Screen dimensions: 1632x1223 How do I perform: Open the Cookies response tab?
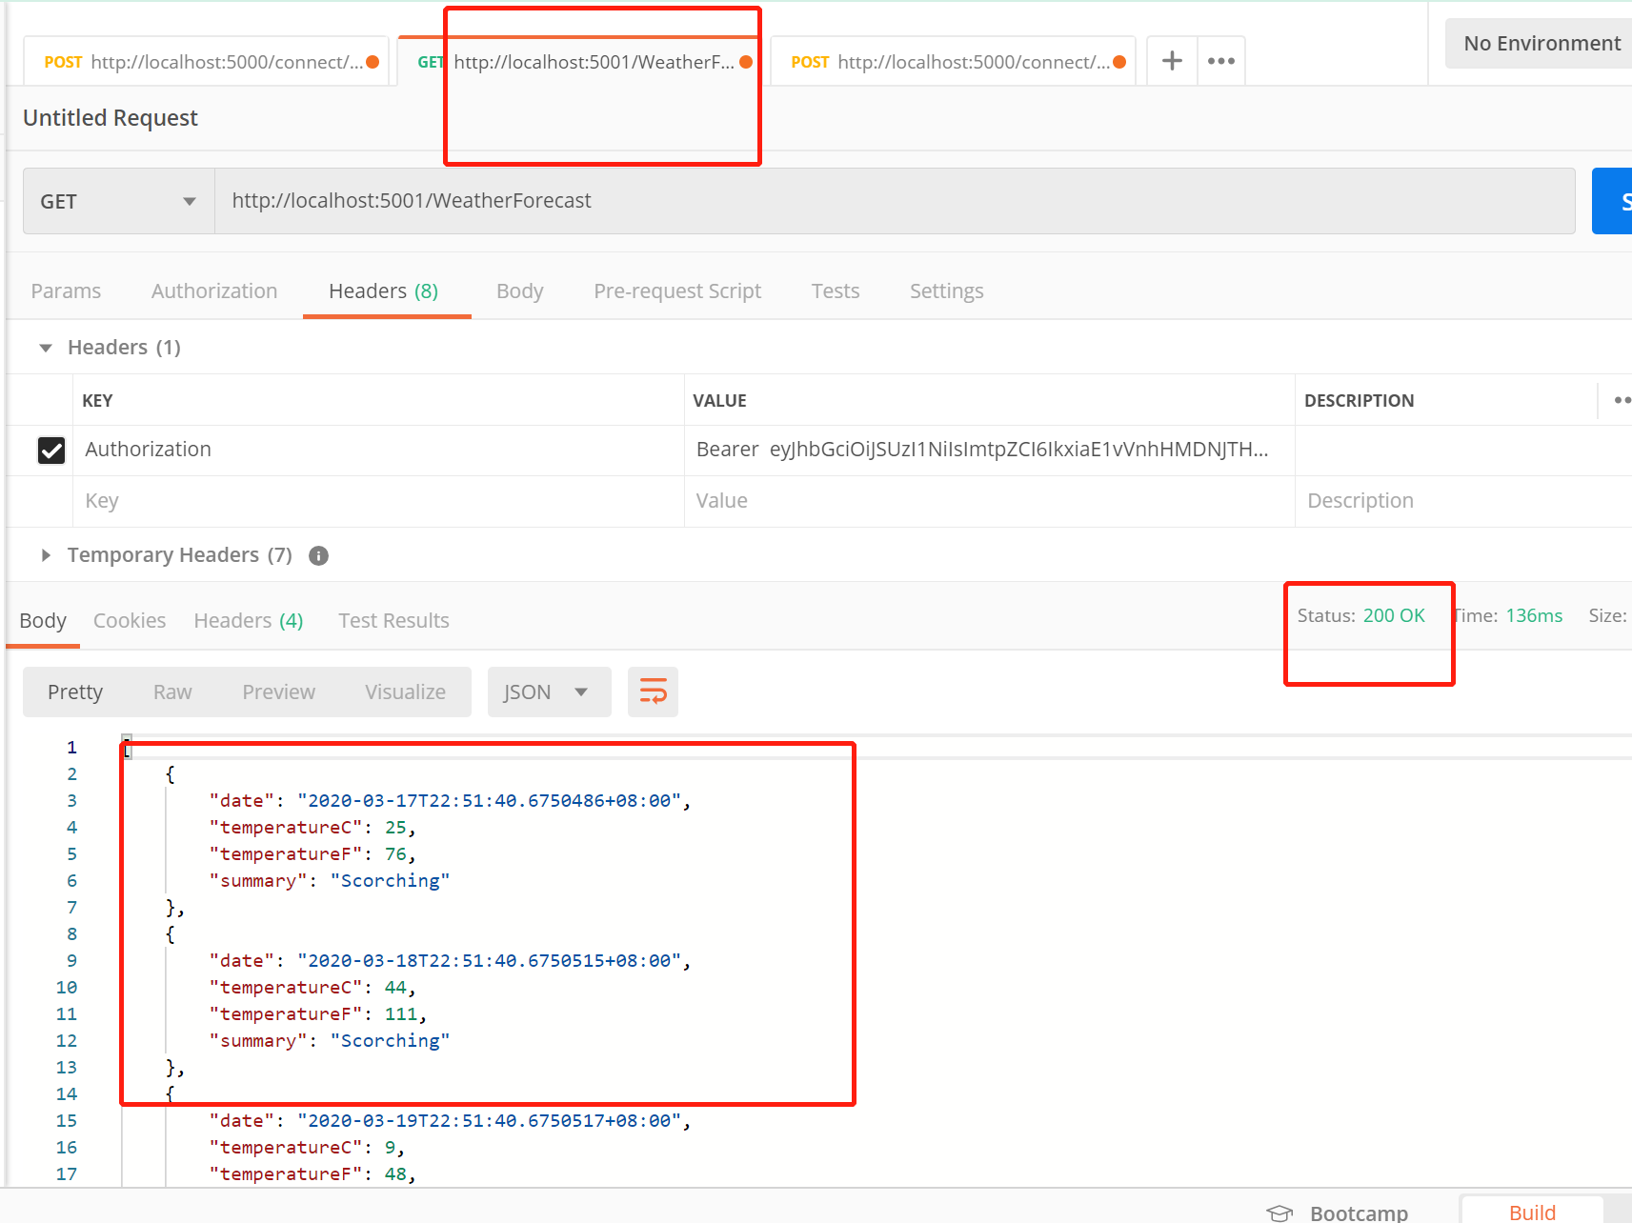click(130, 620)
